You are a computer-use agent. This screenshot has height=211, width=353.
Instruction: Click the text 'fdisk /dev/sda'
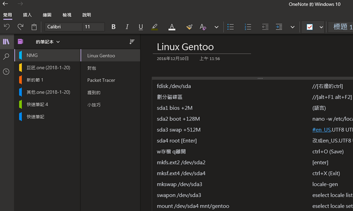point(174,86)
